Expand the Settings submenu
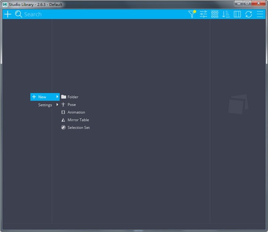The image size is (268, 232). tap(45, 105)
